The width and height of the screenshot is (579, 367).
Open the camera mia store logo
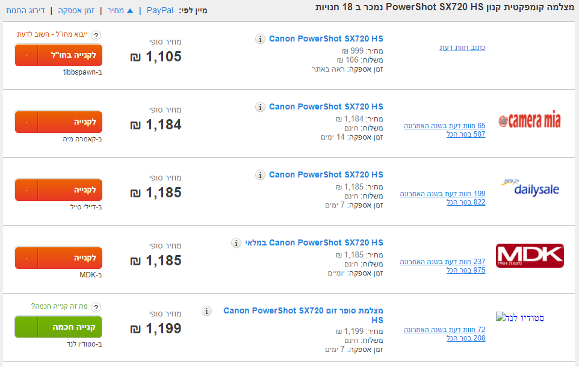(x=530, y=120)
